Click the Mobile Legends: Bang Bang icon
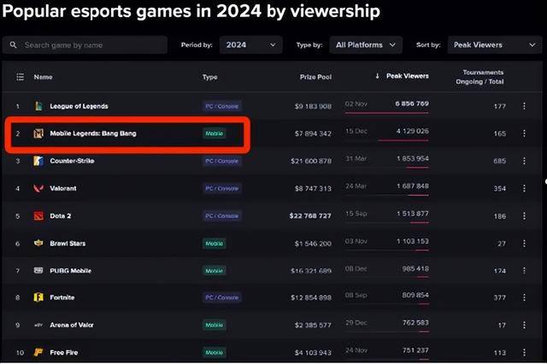Screen dimensions: 547x364 pos(38,133)
